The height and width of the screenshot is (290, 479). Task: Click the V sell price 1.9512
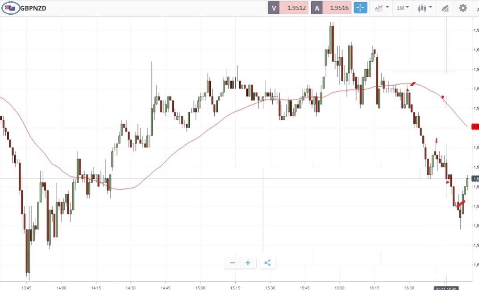pos(288,8)
